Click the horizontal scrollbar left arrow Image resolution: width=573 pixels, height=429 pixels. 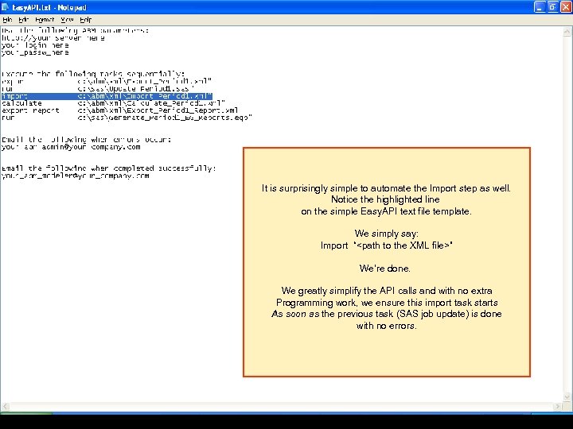[5, 407]
